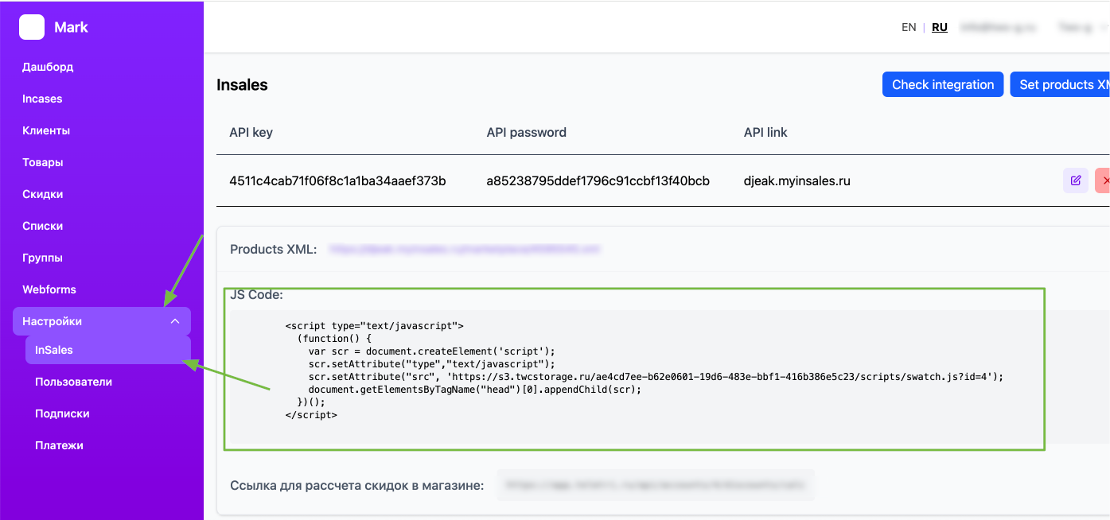Image resolution: width=1110 pixels, height=520 pixels.
Task: Open Платежи settings subitem
Action: (x=59, y=445)
